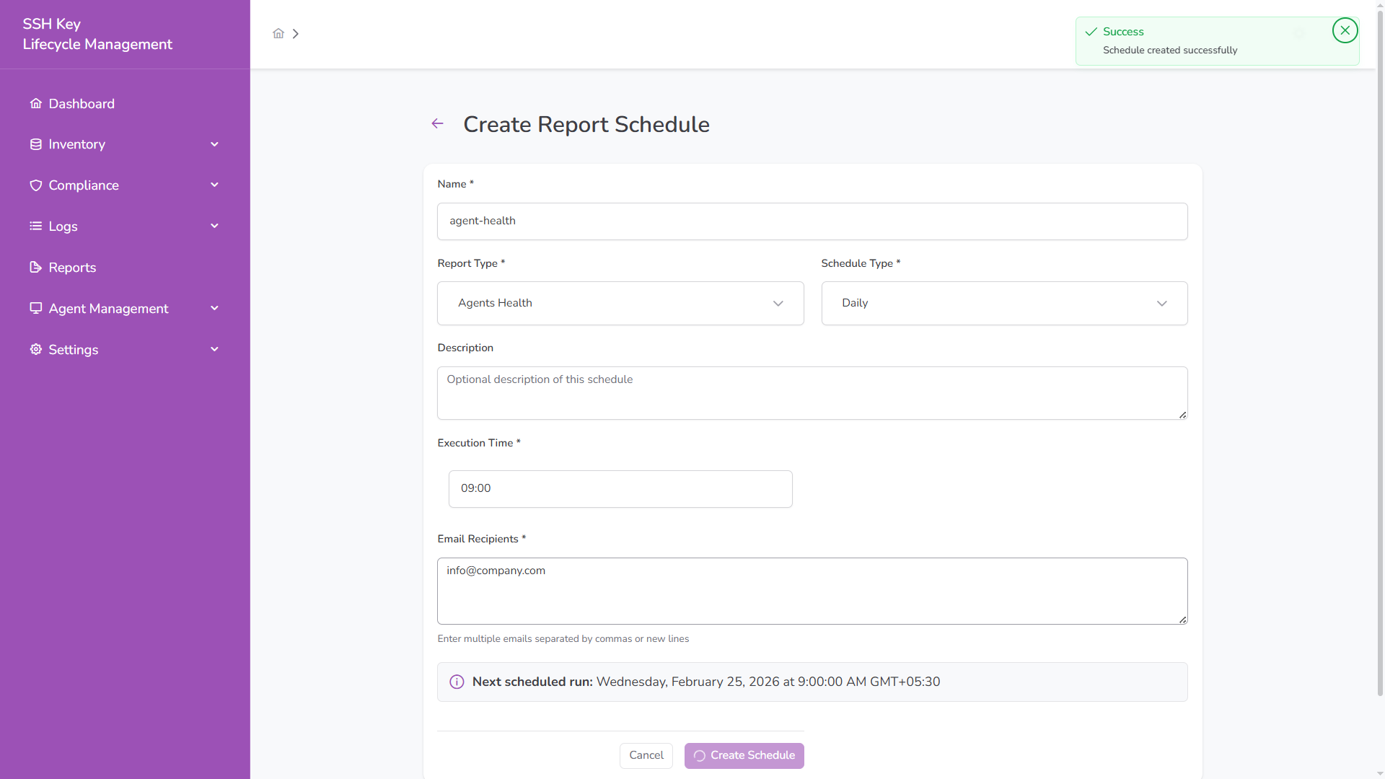Expand the Inventory sidebar section

(x=214, y=144)
